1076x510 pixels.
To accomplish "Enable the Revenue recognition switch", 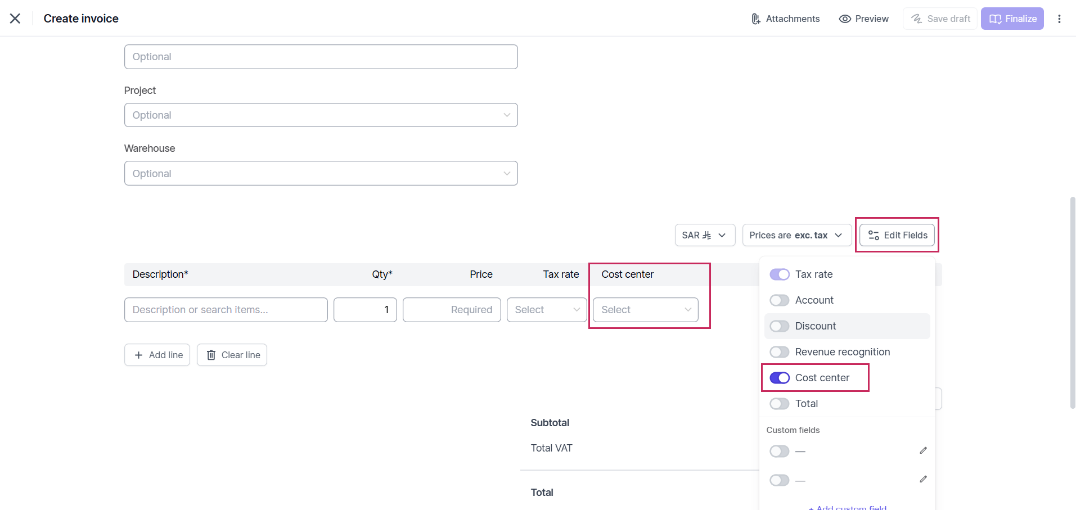I will [780, 352].
